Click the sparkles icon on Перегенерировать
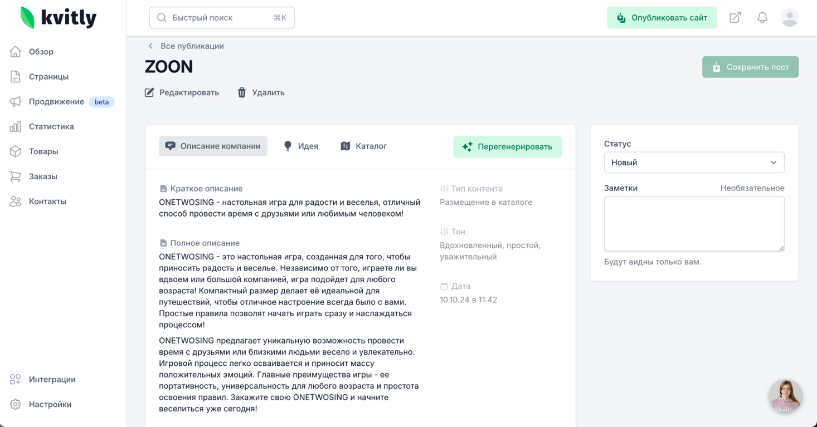Viewport: 817px width, 427px height. [x=468, y=147]
